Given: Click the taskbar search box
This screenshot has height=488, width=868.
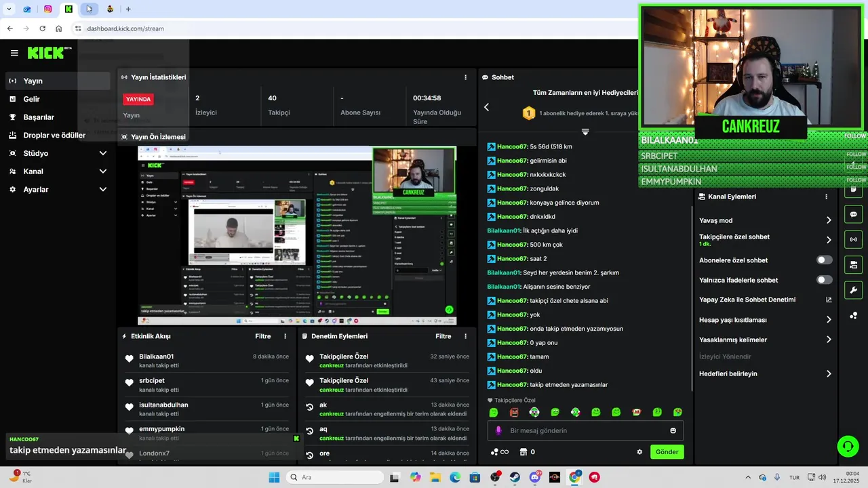Looking at the screenshot, I should [x=335, y=477].
